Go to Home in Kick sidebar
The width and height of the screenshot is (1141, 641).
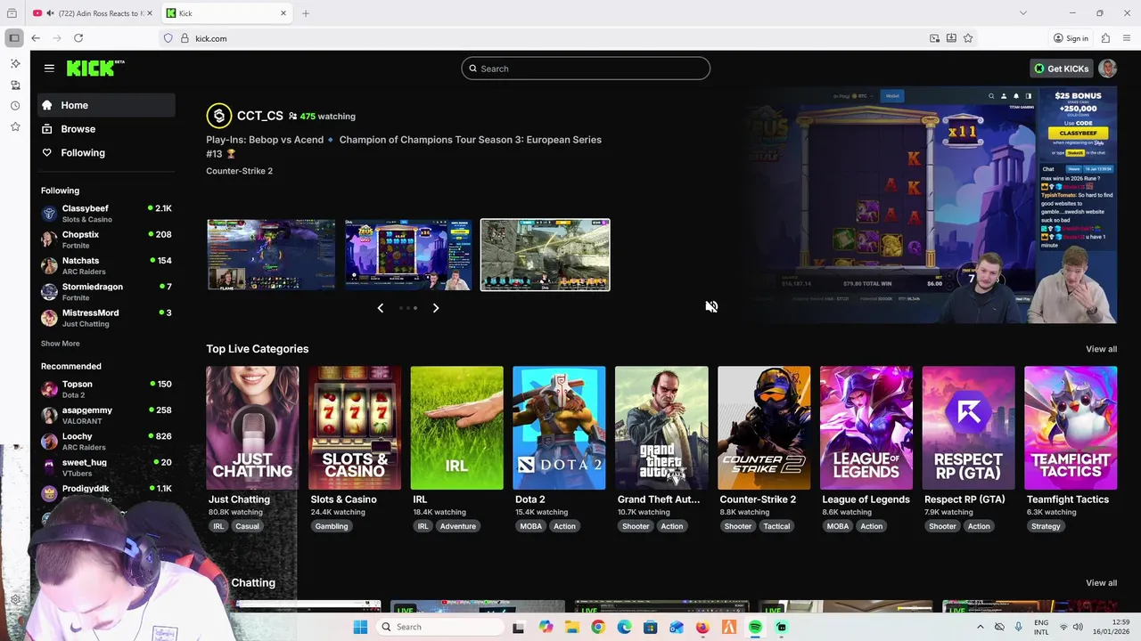[x=107, y=105]
